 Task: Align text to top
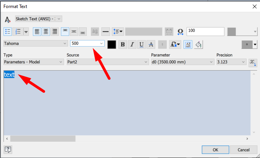[65, 31]
